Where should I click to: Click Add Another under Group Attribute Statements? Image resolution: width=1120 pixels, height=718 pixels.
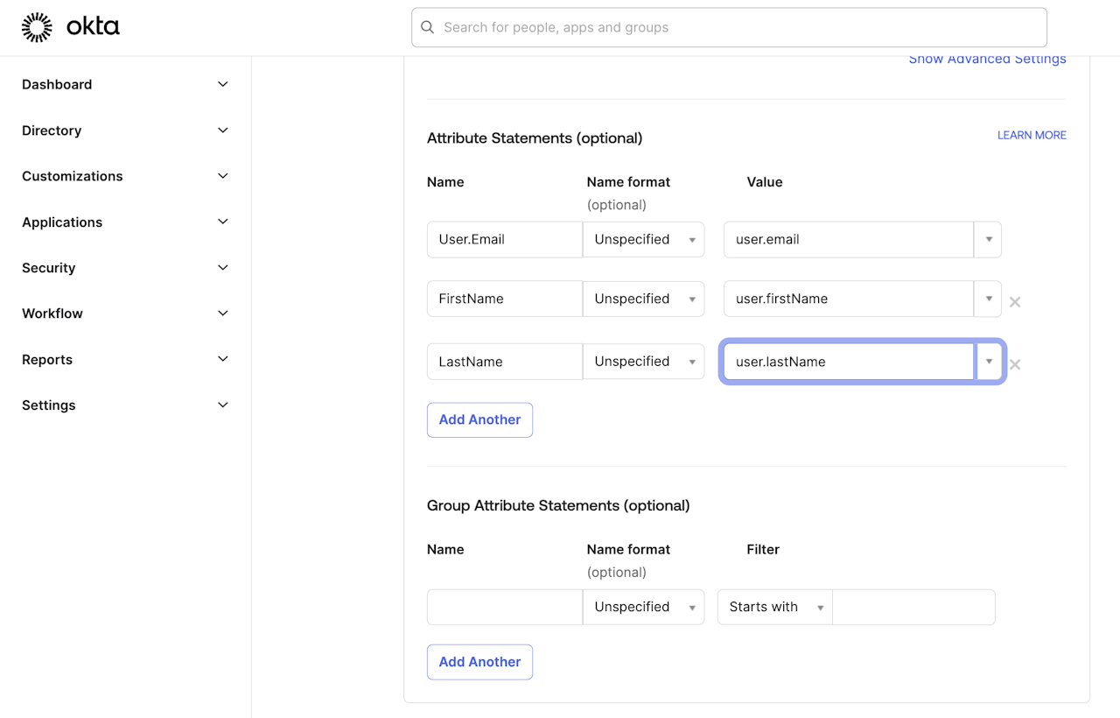479,662
